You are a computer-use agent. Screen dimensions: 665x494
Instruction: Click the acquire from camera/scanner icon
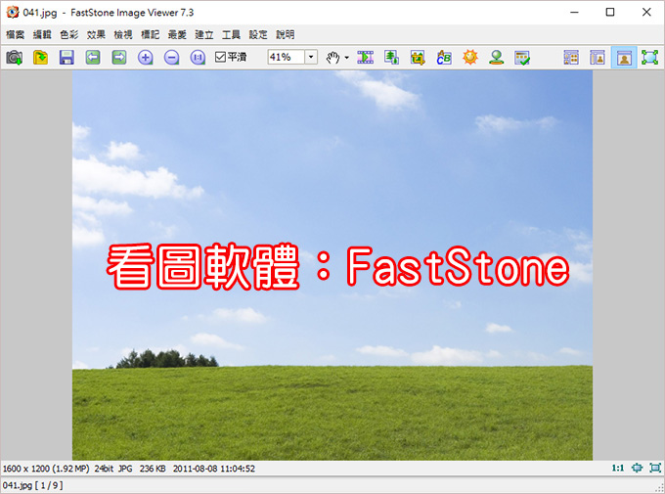pos(14,58)
